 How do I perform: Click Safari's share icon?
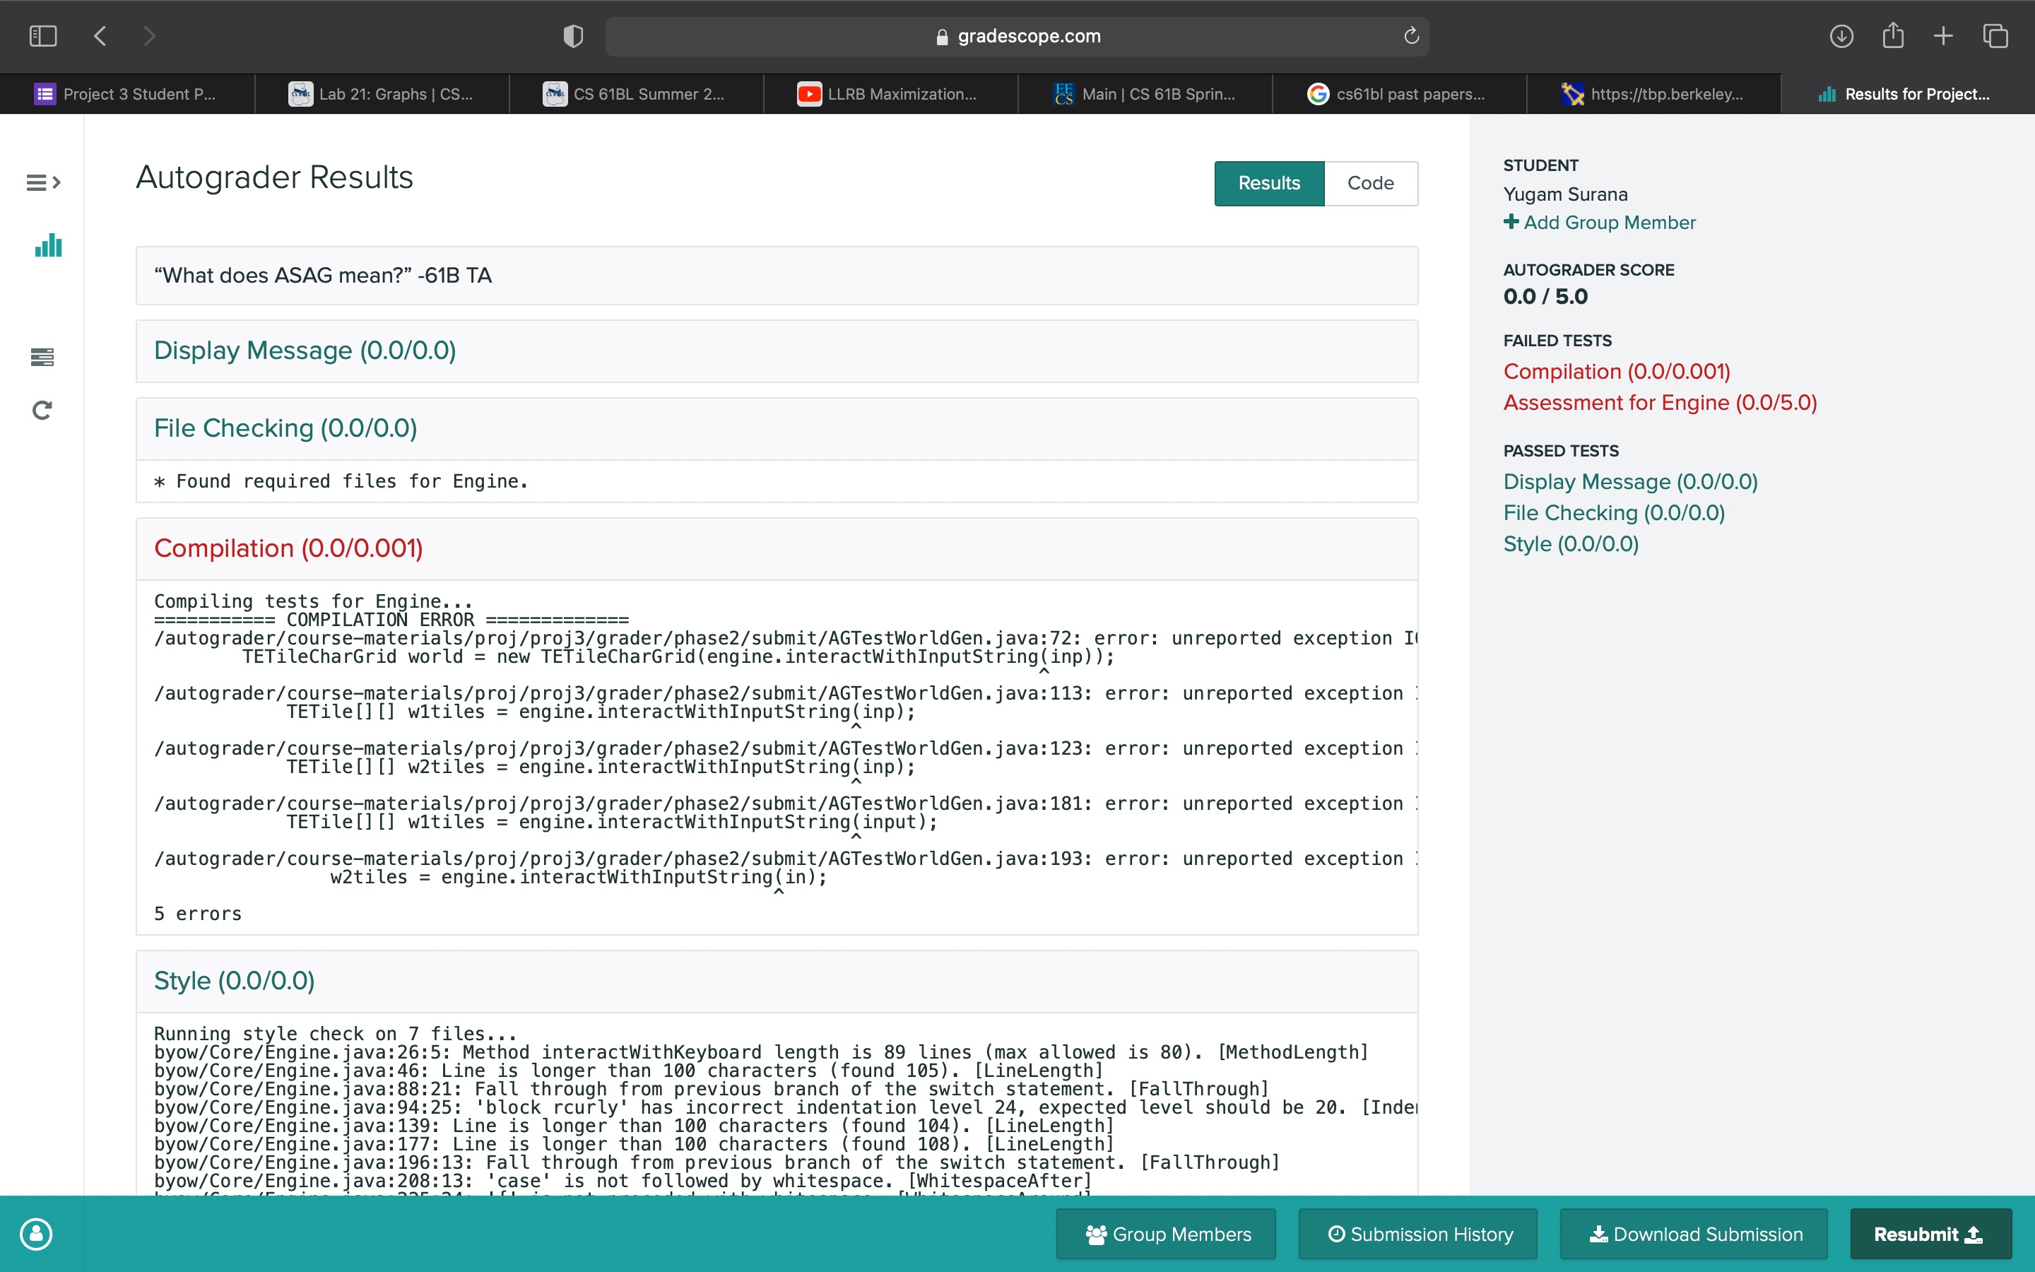1892,36
